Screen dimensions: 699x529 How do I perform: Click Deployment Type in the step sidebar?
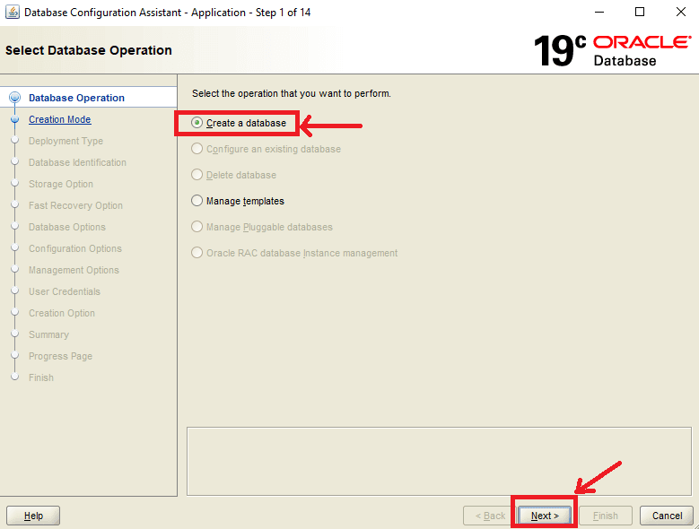coord(66,141)
